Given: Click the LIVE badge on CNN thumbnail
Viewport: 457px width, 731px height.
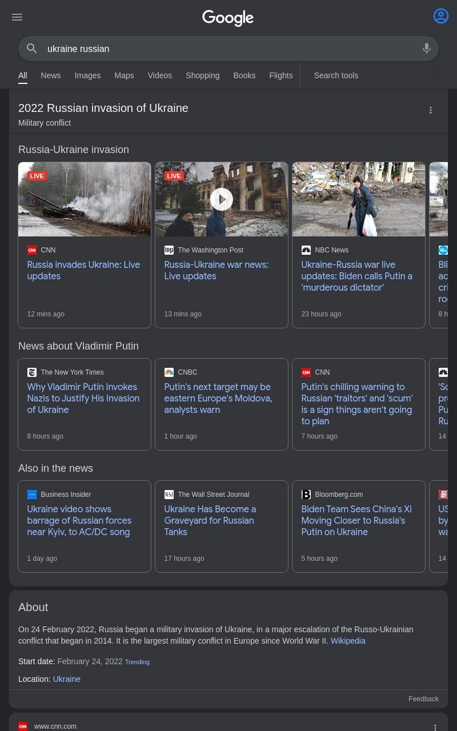Looking at the screenshot, I should 37,176.
